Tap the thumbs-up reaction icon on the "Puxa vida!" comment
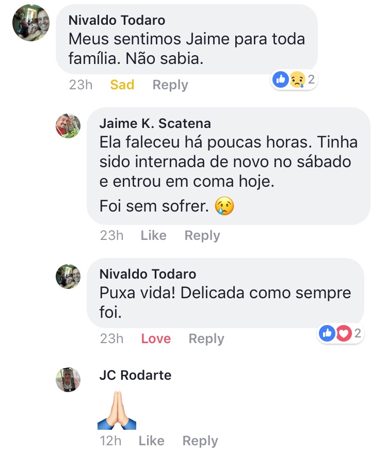Screen dimensions: 387x453 (x=327, y=333)
